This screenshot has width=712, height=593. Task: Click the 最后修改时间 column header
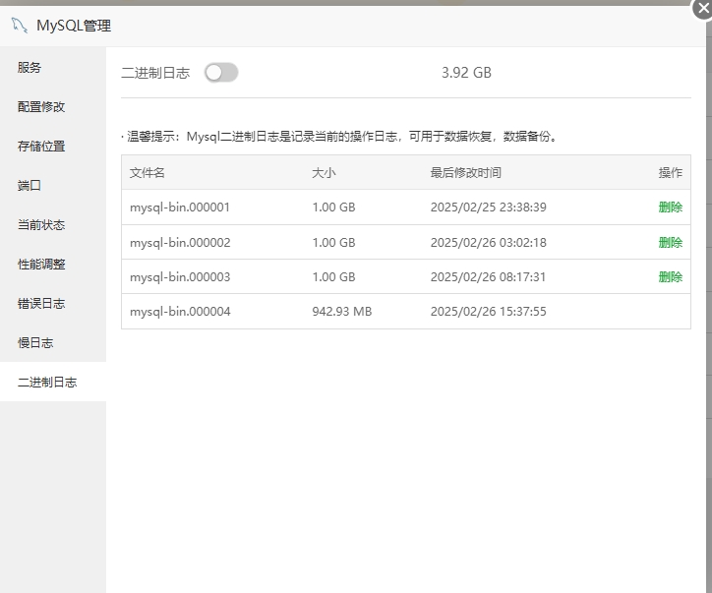click(466, 172)
